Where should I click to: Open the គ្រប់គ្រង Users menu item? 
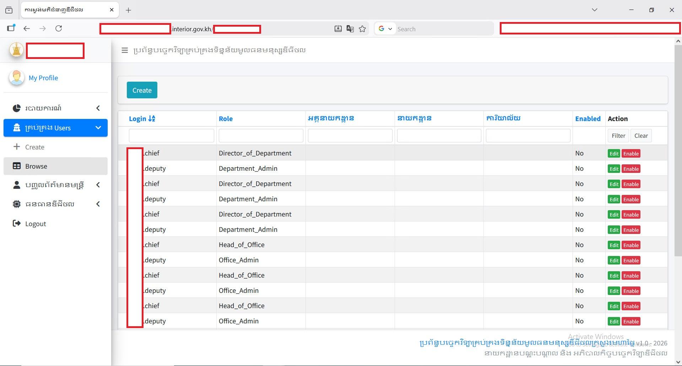[x=55, y=128]
